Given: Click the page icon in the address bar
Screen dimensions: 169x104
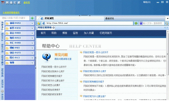Looking at the screenshot, I should [44, 23].
